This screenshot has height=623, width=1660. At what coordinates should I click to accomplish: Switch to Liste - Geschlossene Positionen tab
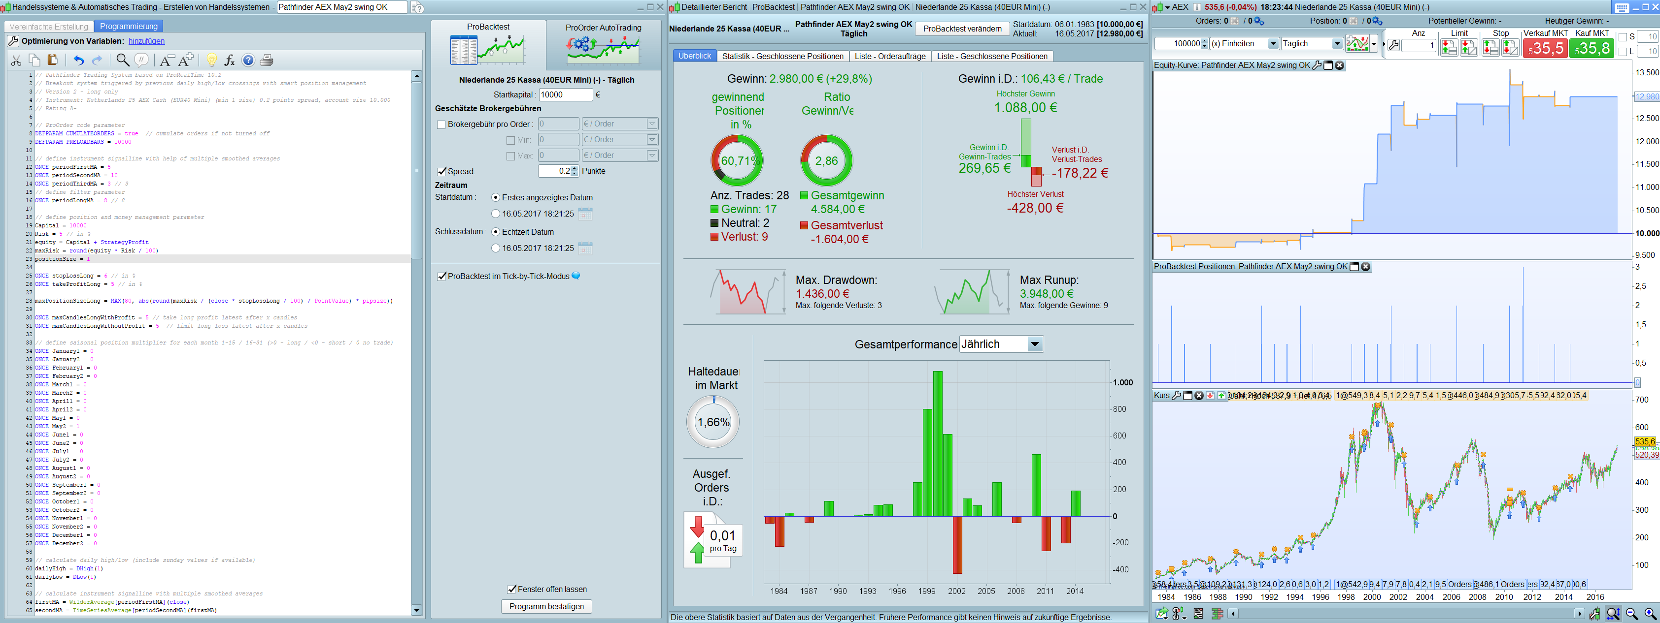click(992, 57)
